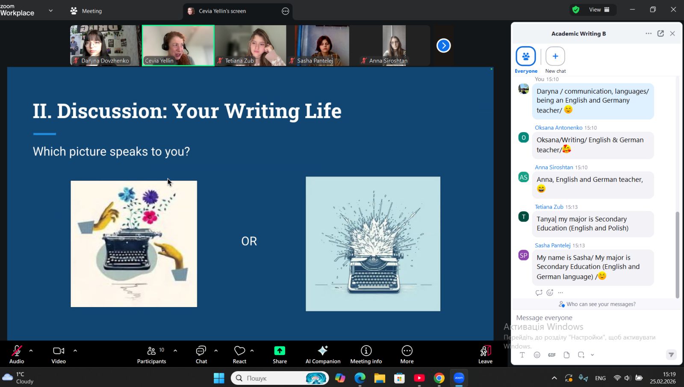
Task: Open the AI Companion panel
Action: coord(323,354)
